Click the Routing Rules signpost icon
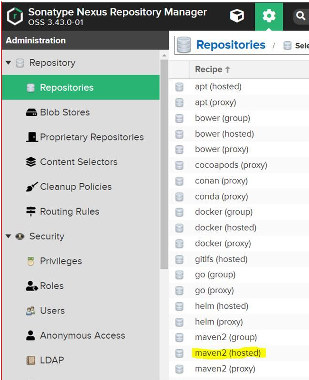Screen dimensions: 309x380 [31, 211]
